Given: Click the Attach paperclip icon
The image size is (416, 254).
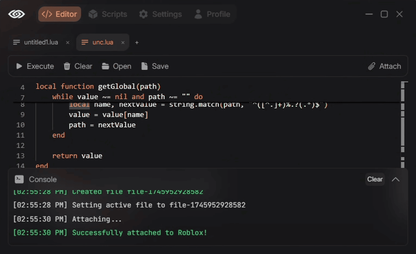Looking at the screenshot, I should click(x=372, y=66).
